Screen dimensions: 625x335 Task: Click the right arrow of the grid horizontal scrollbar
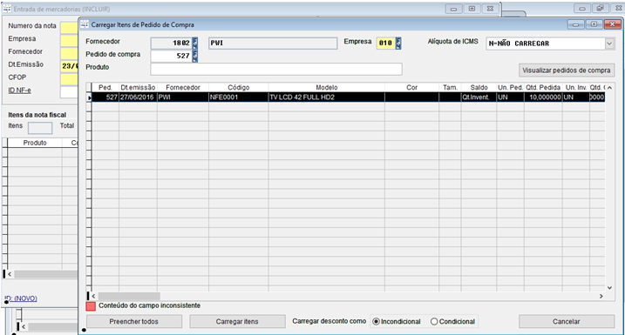(x=601, y=297)
